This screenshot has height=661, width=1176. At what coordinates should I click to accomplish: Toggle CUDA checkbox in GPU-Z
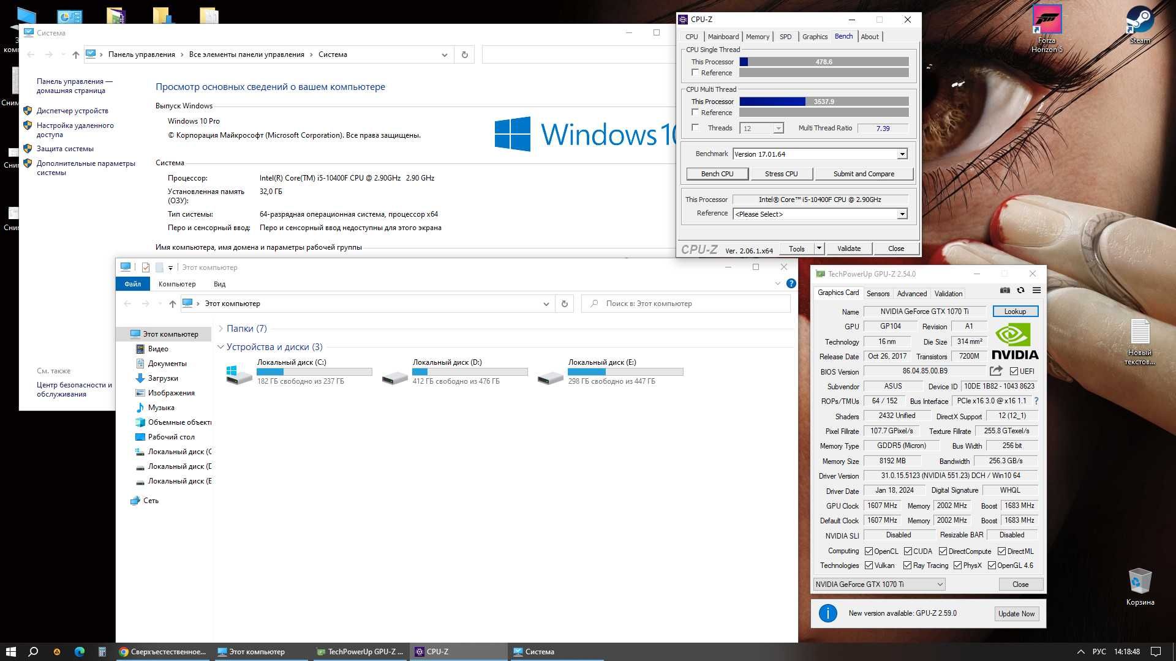[x=908, y=551]
